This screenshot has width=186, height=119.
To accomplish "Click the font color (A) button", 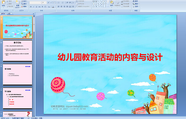I will (53, 7).
